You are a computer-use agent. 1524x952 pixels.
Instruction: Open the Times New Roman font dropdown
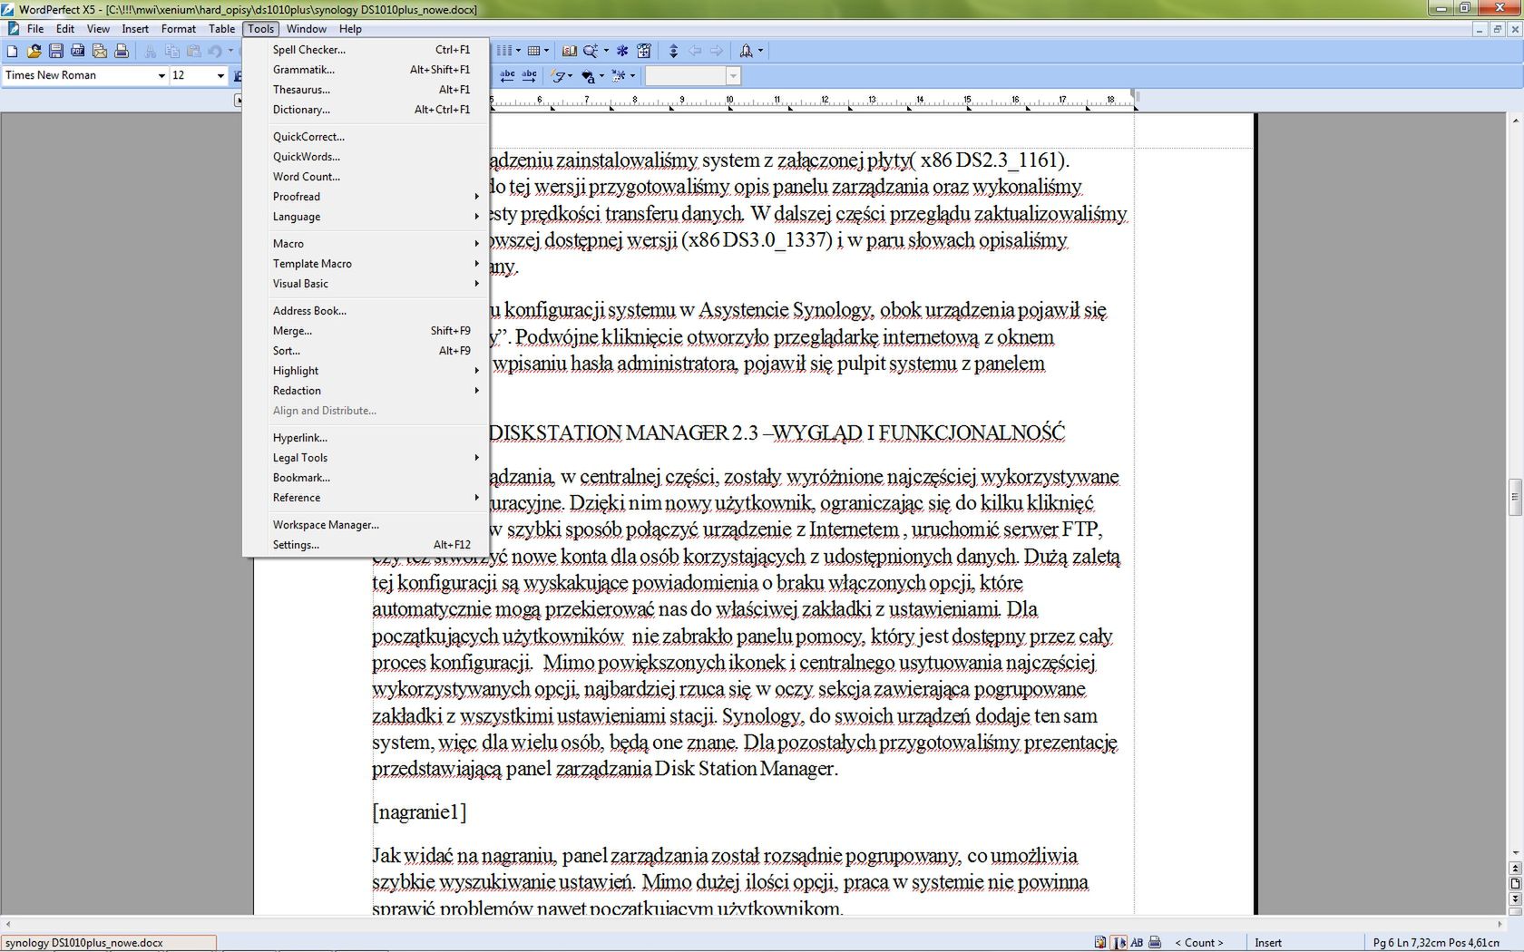pos(161,75)
